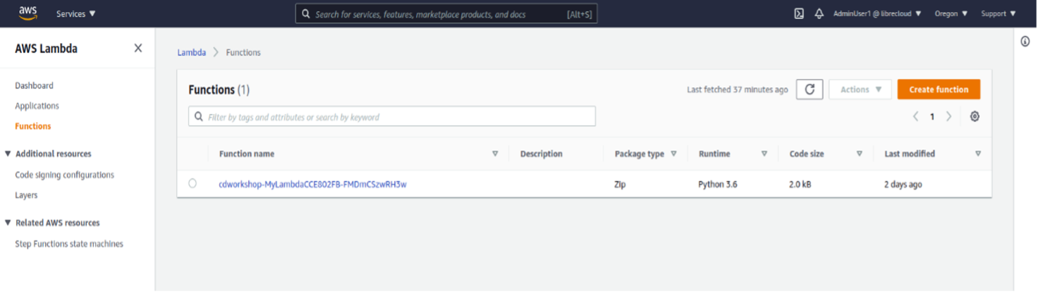Collapse the Additional resources section
The height and width of the screenshot is (294, 1038).
8,153
